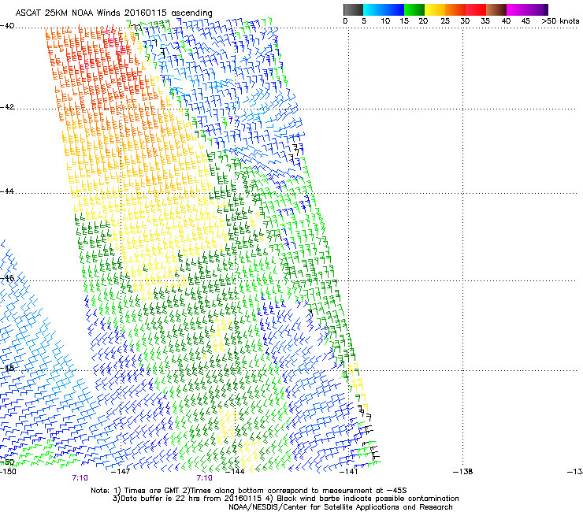Click the green 15-20 knots legend band
Image resolution: width=583 pixels, height=512 pixels.
414,9
